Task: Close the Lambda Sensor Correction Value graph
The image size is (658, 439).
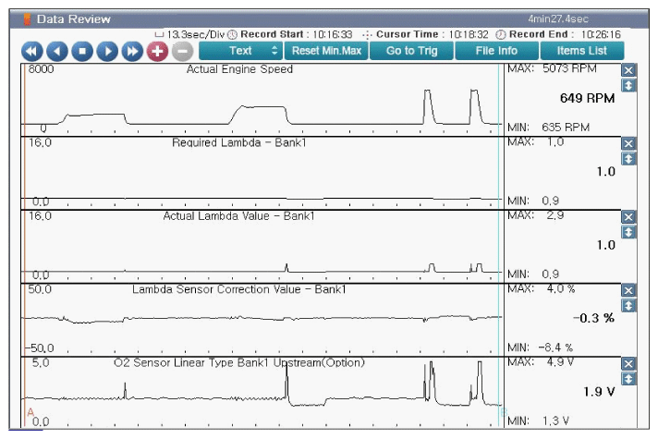Action: click(x=629, y=290)
